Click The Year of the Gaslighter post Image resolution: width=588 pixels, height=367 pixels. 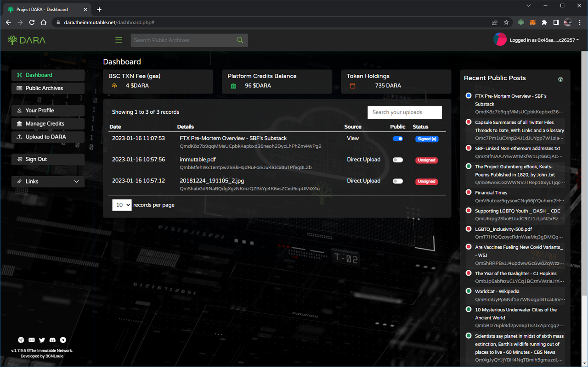point(515,273)
